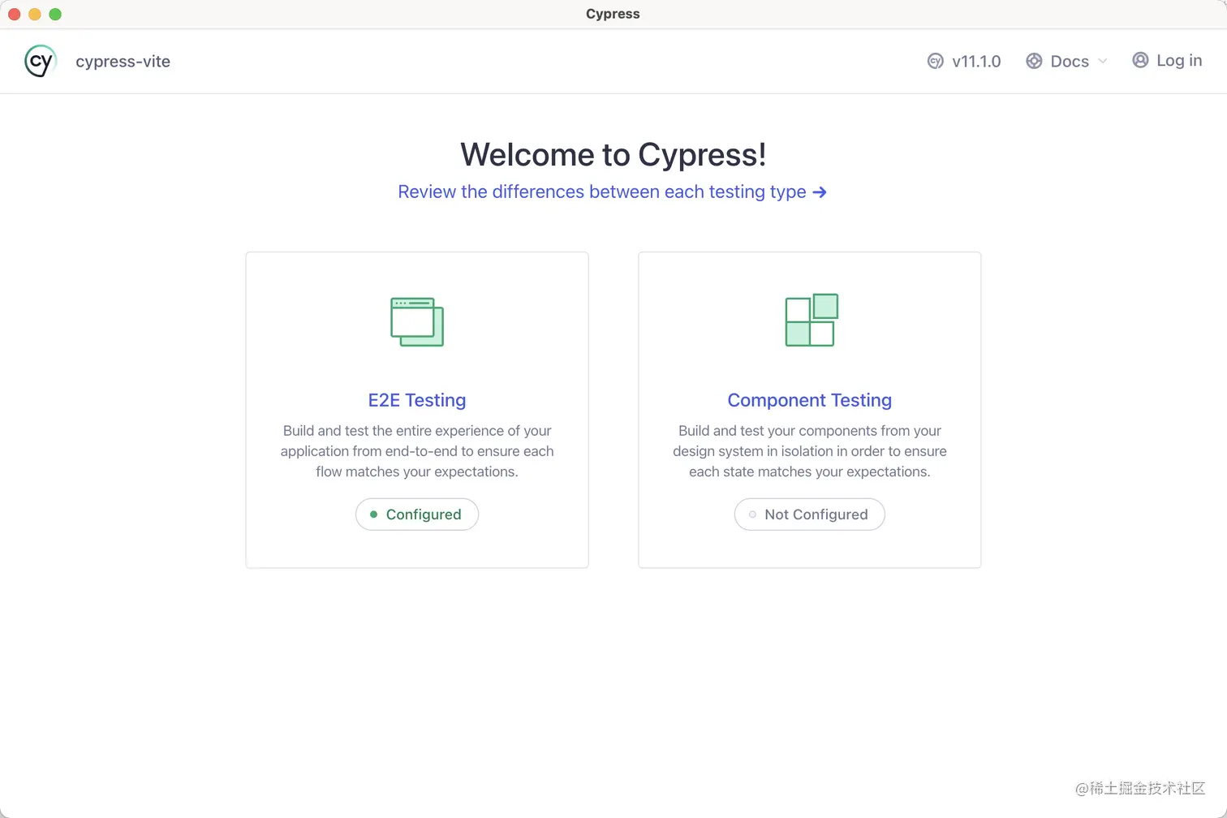Viewport: 1227px width, 818px height.
Task: Click the Welcome to Cypress! heading
Action: coord(613,155)
